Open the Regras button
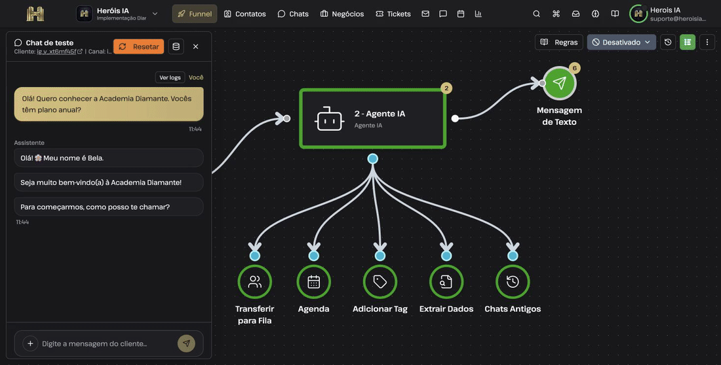 pyautogui.click(x=558, y=43)
